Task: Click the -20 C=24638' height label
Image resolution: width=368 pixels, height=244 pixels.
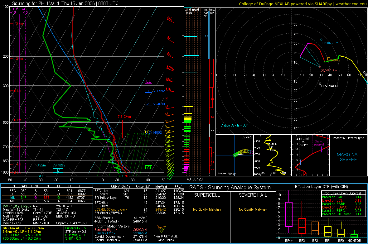Action: tap(155, 104)
